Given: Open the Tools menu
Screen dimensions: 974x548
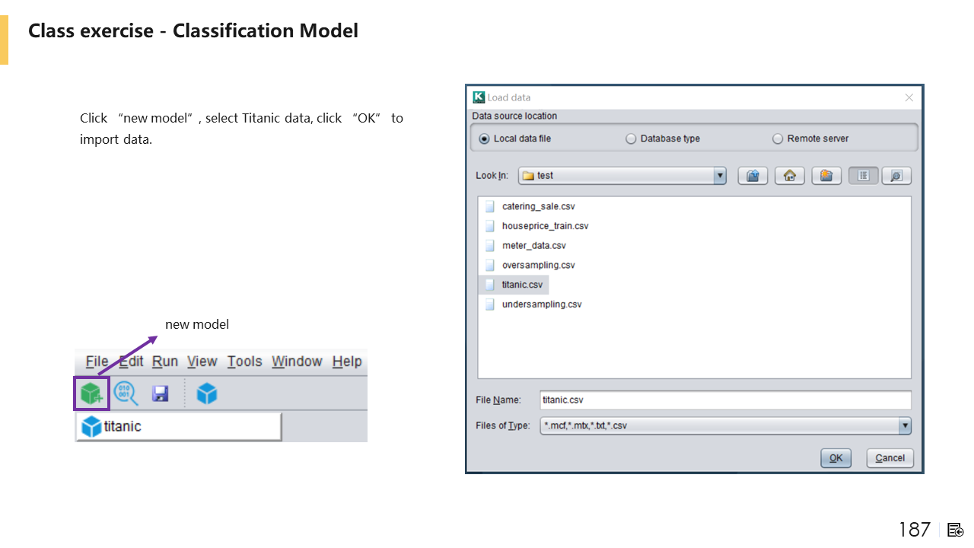Looking at the screenshot, I should [x=244, y=362].
